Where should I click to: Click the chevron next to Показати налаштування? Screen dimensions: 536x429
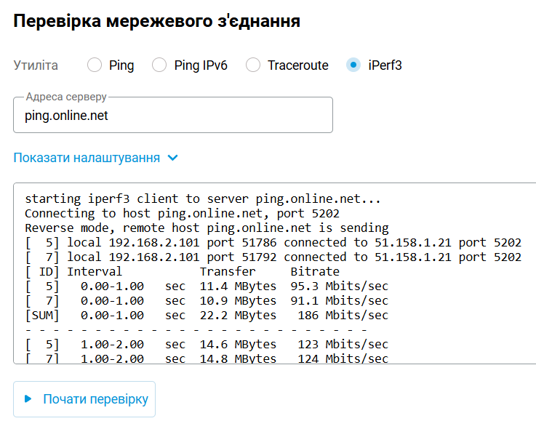[x=173, y=158]
